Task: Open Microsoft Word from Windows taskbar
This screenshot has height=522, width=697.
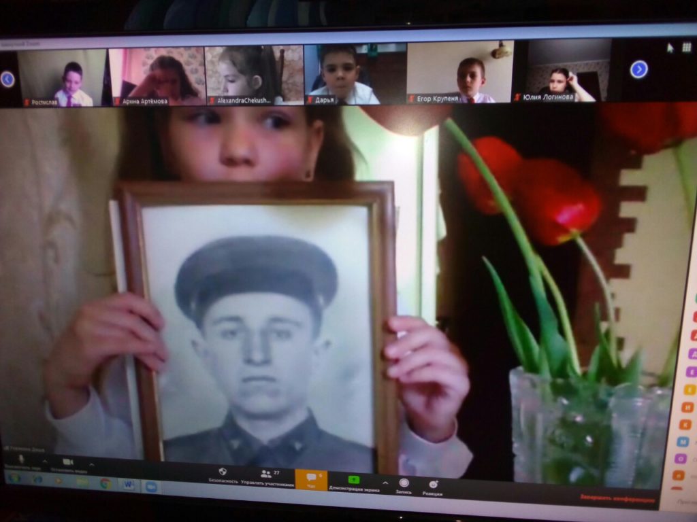Action: tap(128, 485)
